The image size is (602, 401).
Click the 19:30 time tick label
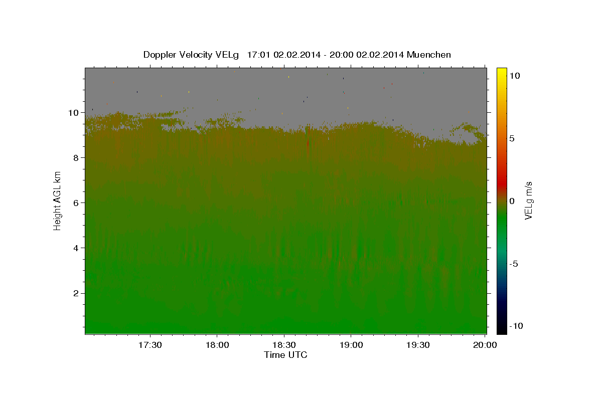click(417, 345)
